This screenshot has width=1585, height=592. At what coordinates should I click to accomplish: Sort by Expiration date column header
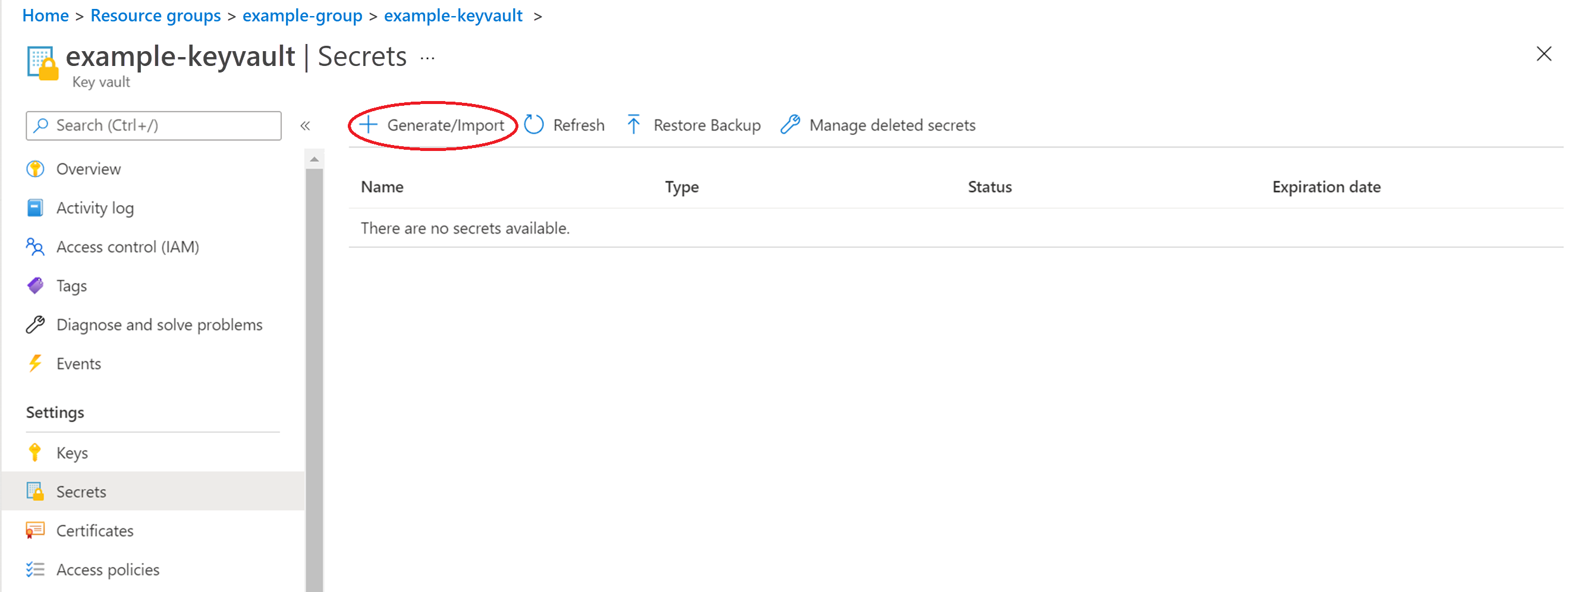coord(1326,187)
